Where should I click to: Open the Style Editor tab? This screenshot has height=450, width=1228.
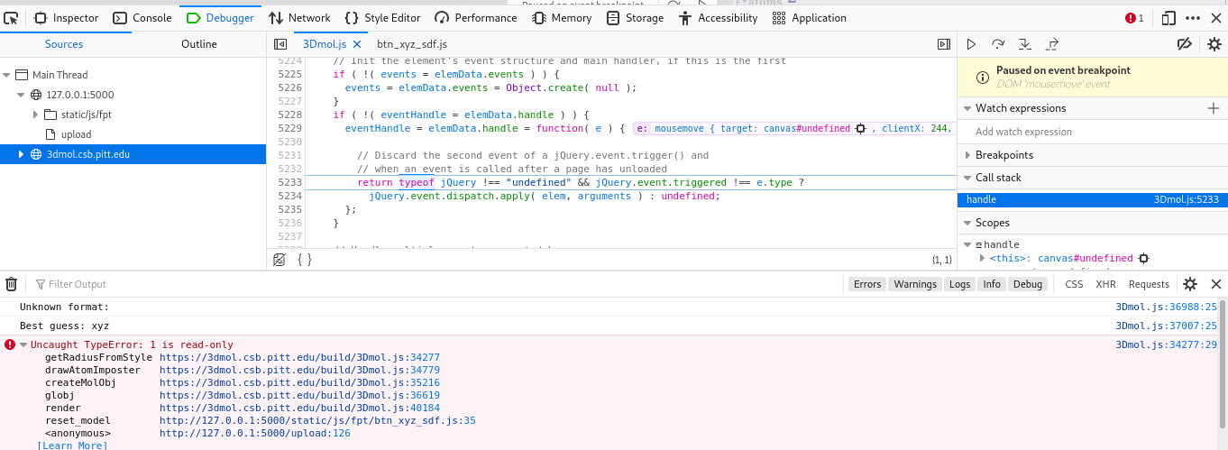[382, 18]
